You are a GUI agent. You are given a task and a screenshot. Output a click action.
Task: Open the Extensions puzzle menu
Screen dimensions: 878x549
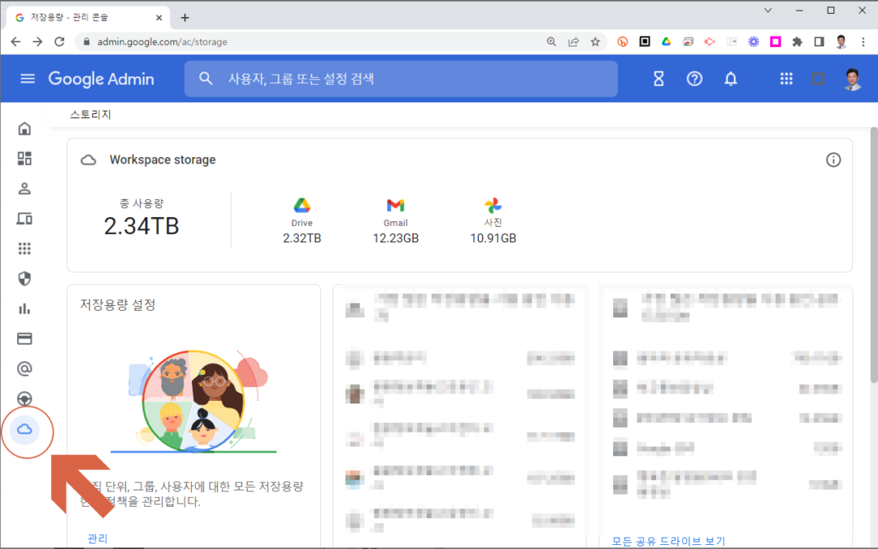coord(798,42)
